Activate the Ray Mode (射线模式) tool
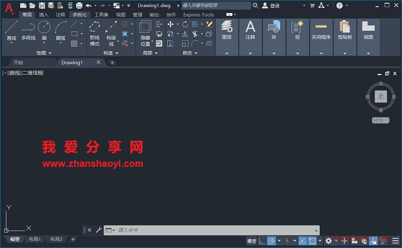The width and height of the screenshot is (402, 248). [x=95, y=34]
